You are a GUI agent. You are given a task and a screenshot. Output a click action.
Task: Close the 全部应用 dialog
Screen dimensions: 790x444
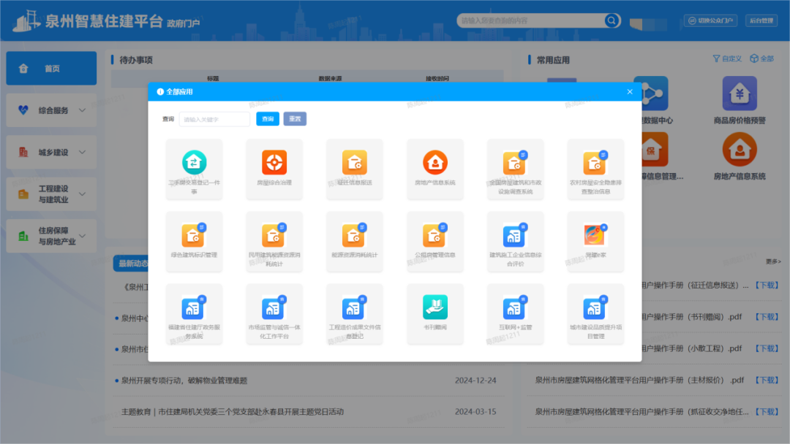click(x=630, y=92)
